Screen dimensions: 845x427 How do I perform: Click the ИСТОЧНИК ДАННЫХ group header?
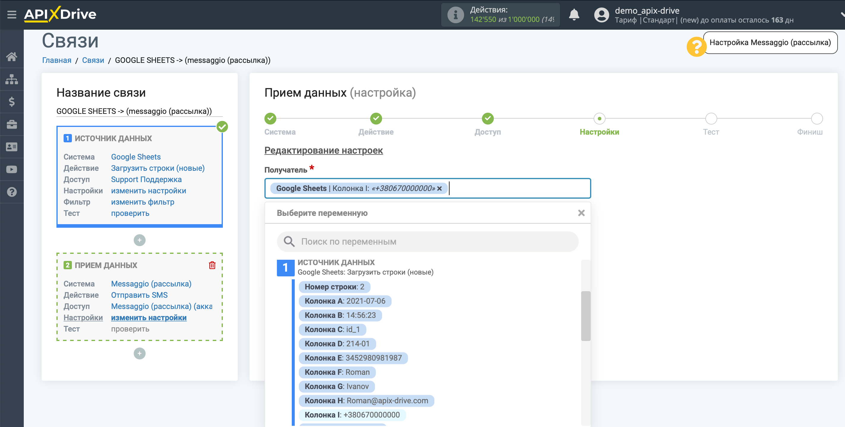point(336,262)
